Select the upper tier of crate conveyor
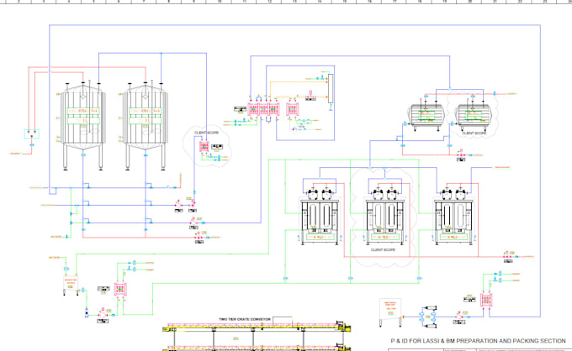Screen dimensions: 572x351 click(256, 325)
